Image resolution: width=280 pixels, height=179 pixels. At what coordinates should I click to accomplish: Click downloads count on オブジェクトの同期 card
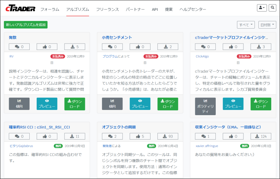[x=168, y=136]
